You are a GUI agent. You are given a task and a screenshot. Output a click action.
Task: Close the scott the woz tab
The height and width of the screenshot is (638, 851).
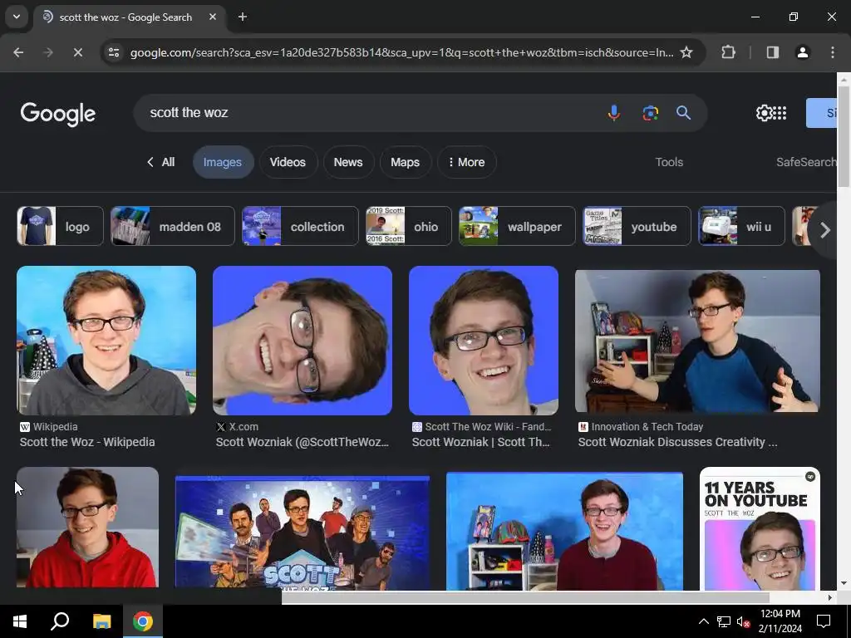(213, 17)
